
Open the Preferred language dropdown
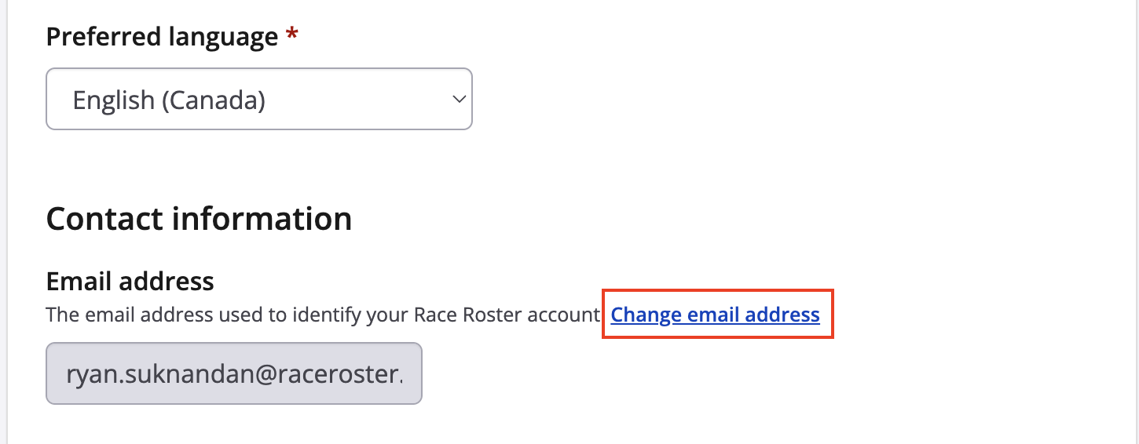pyautogui.click(x=258, y=100)
